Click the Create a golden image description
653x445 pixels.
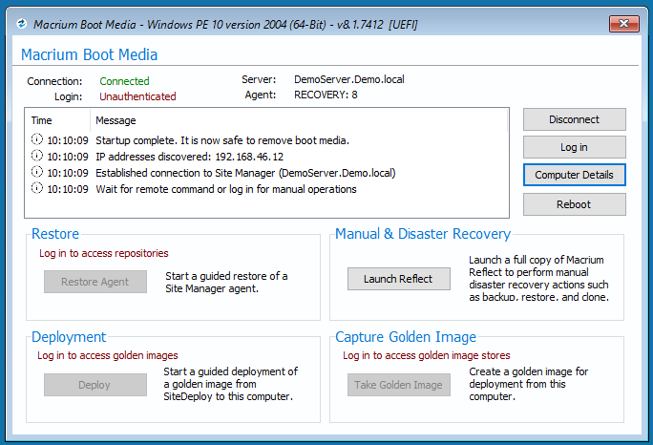(x=529, y=384)
